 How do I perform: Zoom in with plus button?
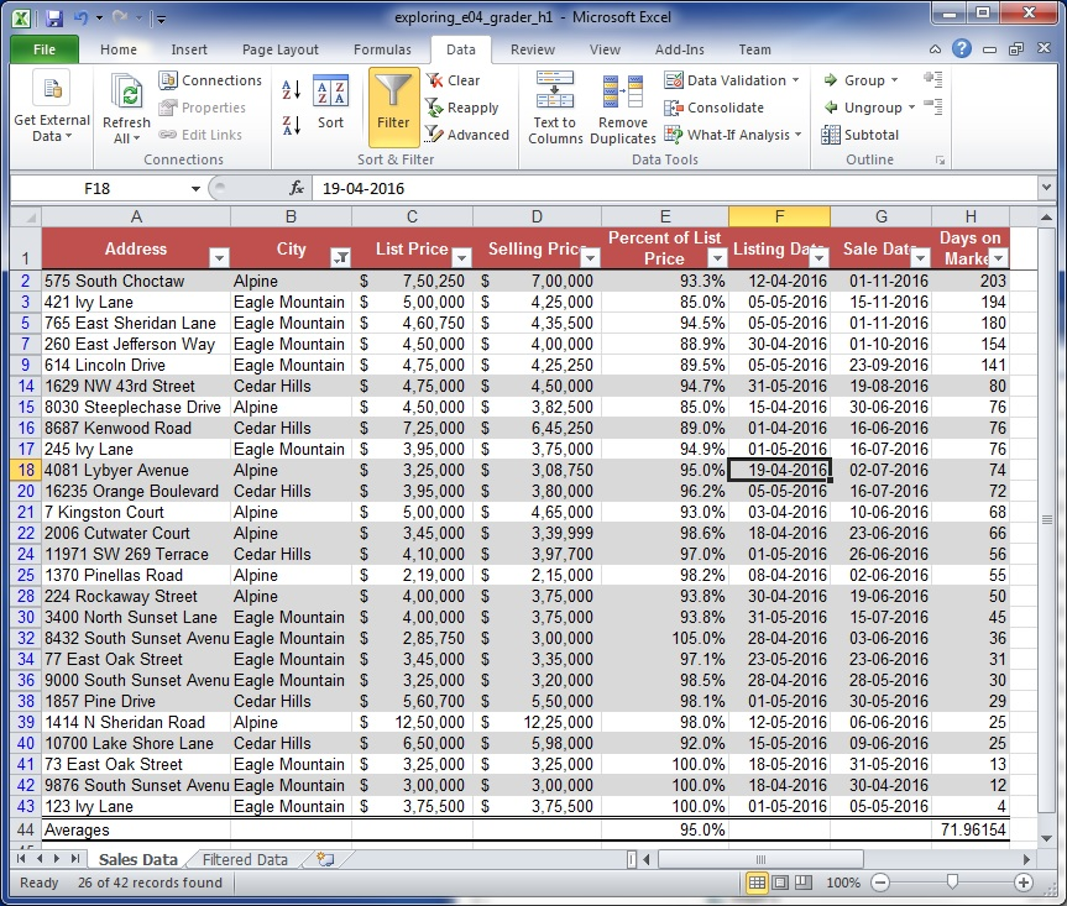tap(1023, 883)
